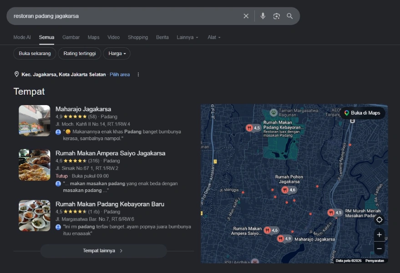Click Buka di Maps button
The width and height of the screenshot is (400, 273).
click(363, 113)
